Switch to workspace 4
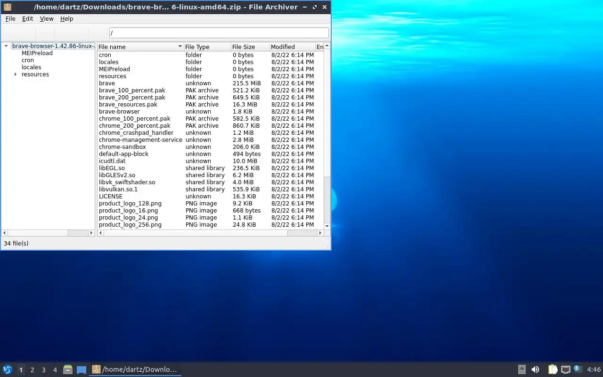Viewport: 603px width, 377px height. click(55, 370)
